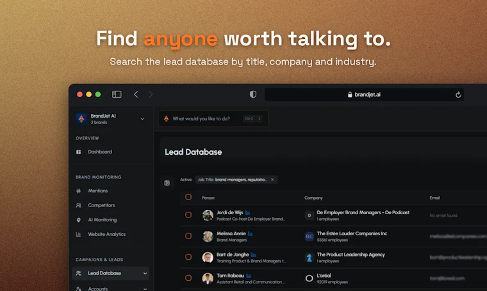
Task: Click the Email column header
Action: click(x=434, y=198)
